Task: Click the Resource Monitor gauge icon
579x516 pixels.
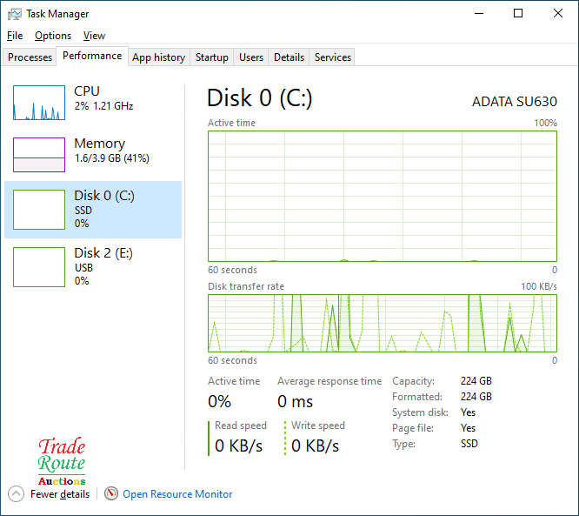Action: (x=111, y=493)
